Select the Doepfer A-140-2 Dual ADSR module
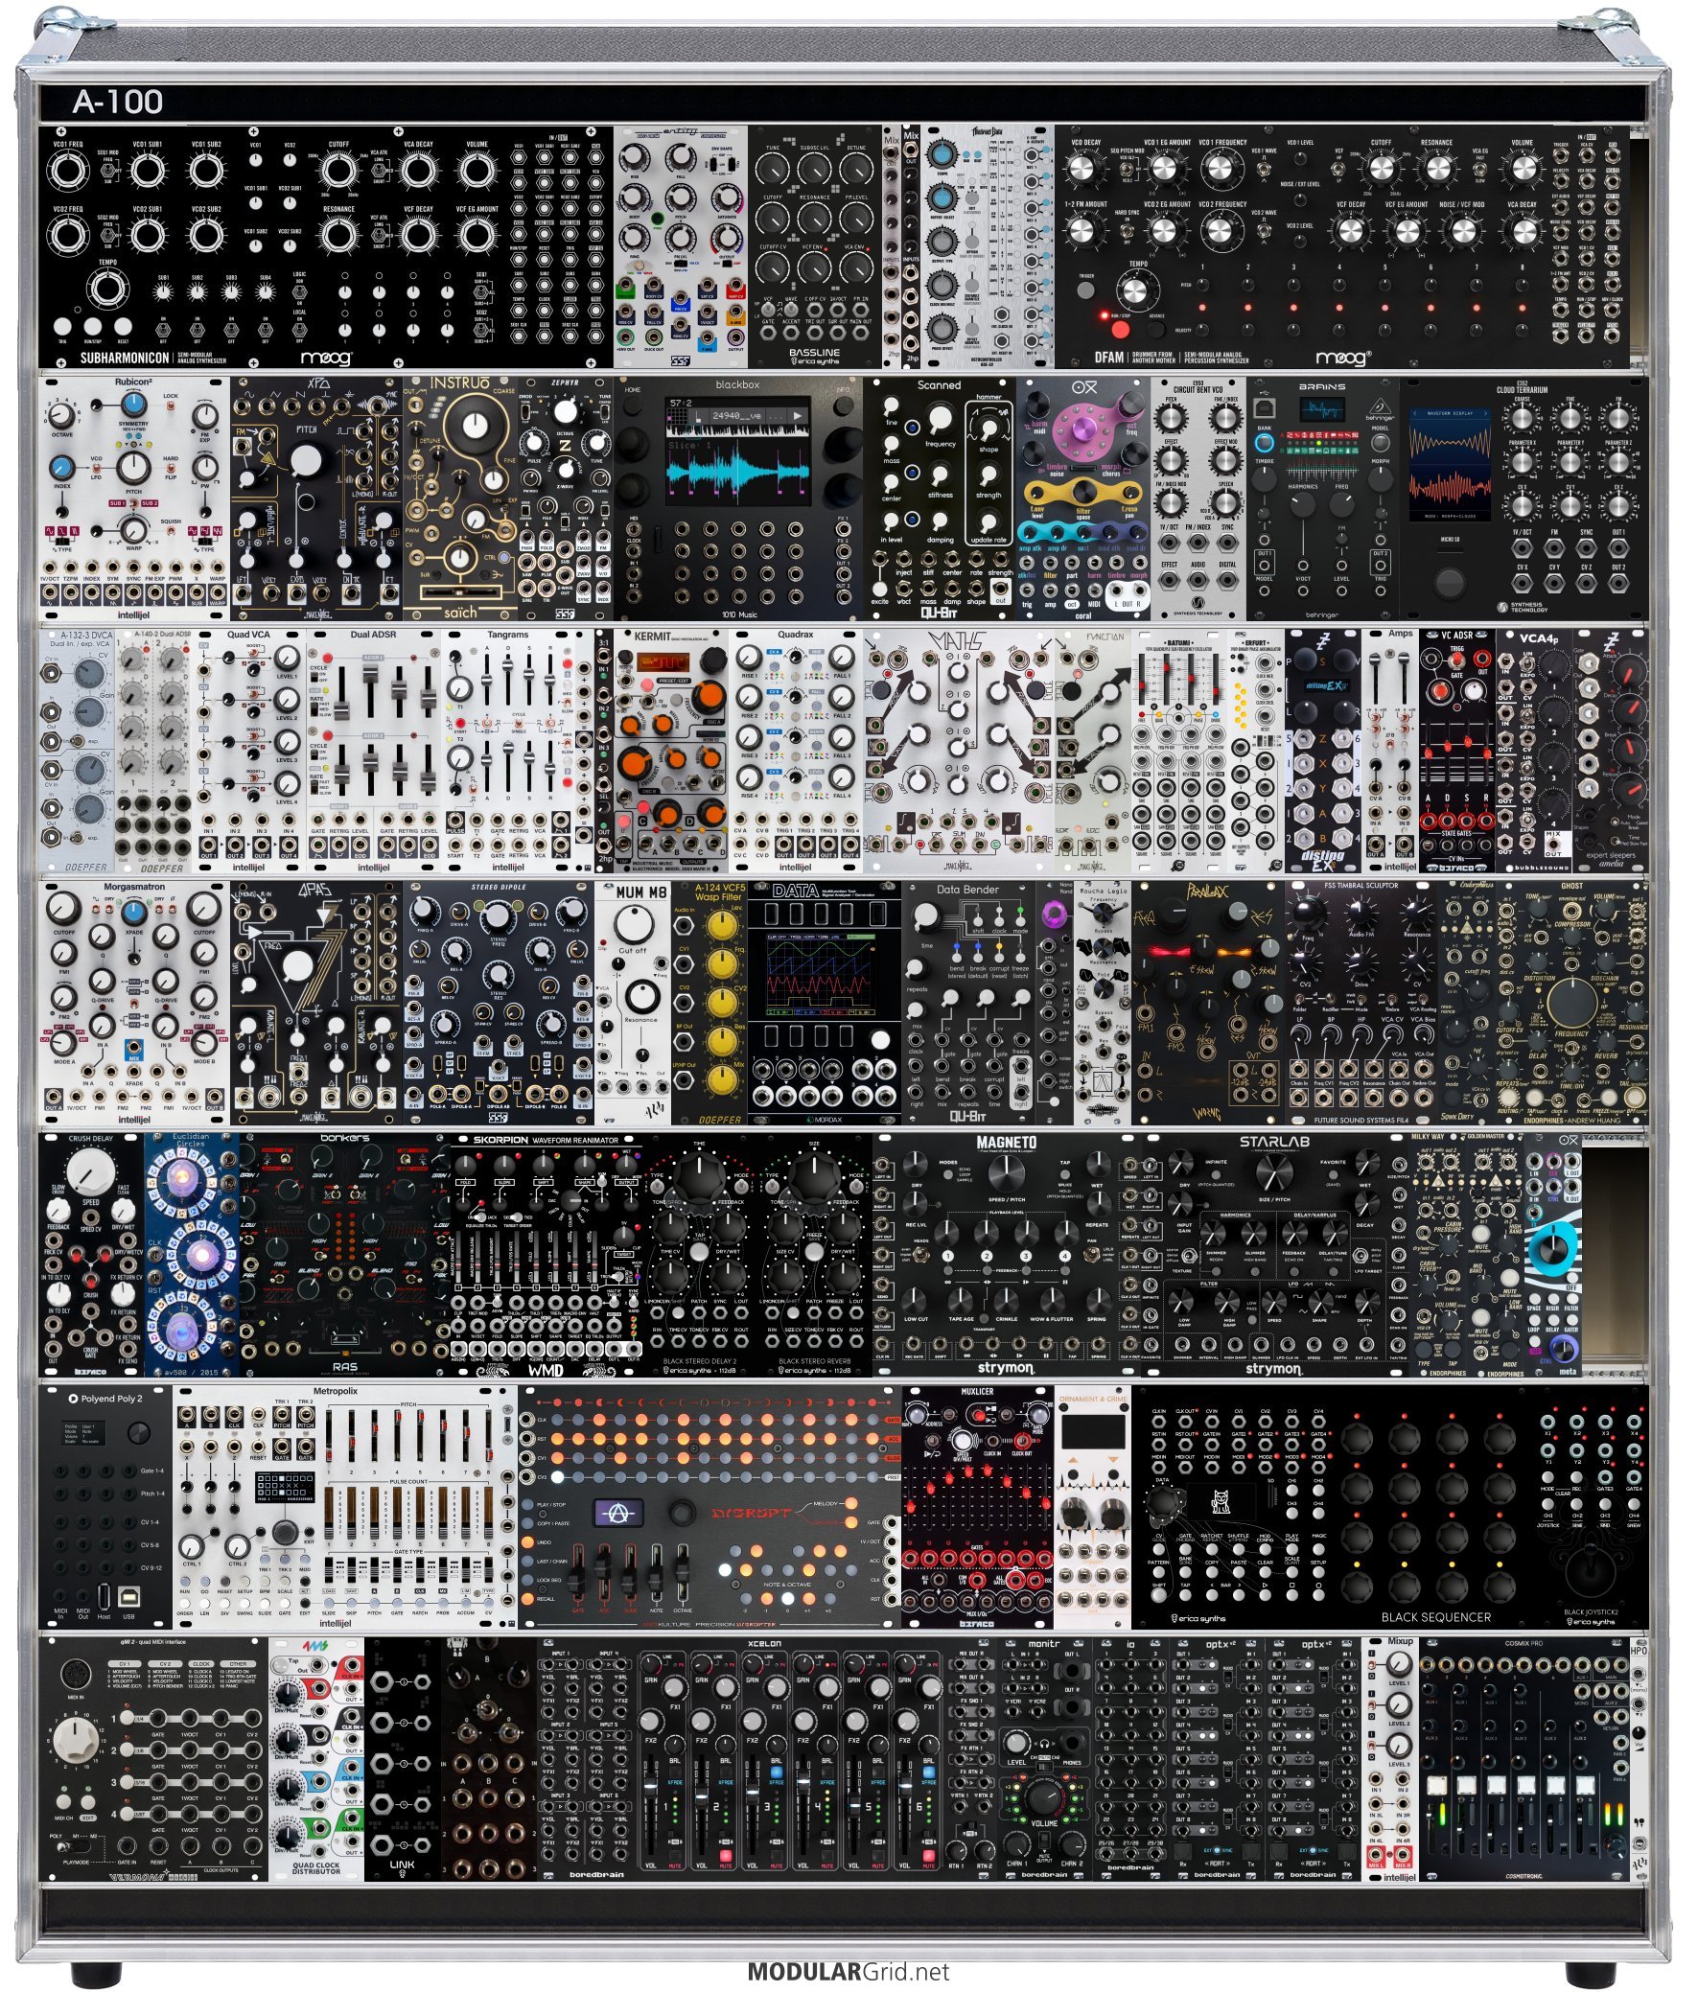 click(152, 751)
